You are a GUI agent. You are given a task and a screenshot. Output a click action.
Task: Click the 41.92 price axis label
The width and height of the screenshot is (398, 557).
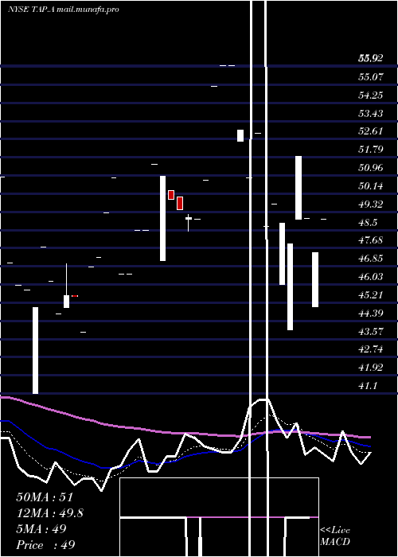tap(371, 368)
